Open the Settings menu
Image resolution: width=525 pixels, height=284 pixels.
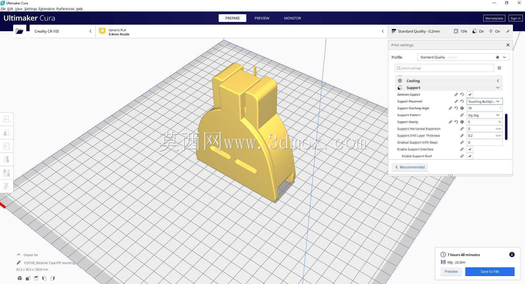pyautogui.click(x=30, y=9)
